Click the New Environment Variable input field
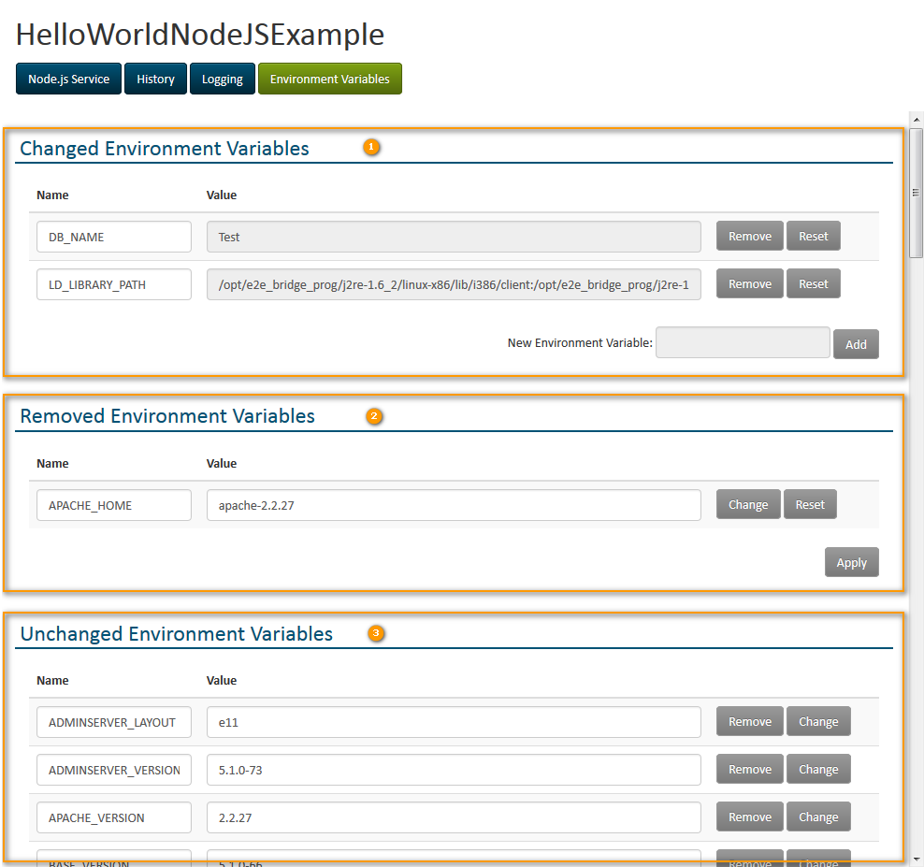The image size is (924, 867). 742,342
